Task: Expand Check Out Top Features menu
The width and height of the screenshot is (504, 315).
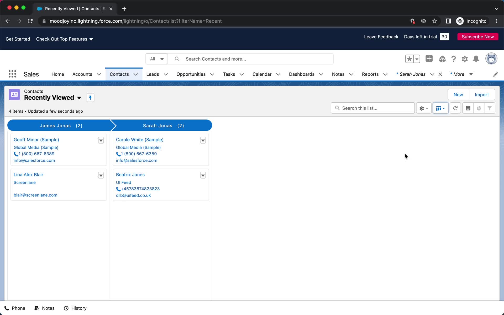Action: pos(65,39)
